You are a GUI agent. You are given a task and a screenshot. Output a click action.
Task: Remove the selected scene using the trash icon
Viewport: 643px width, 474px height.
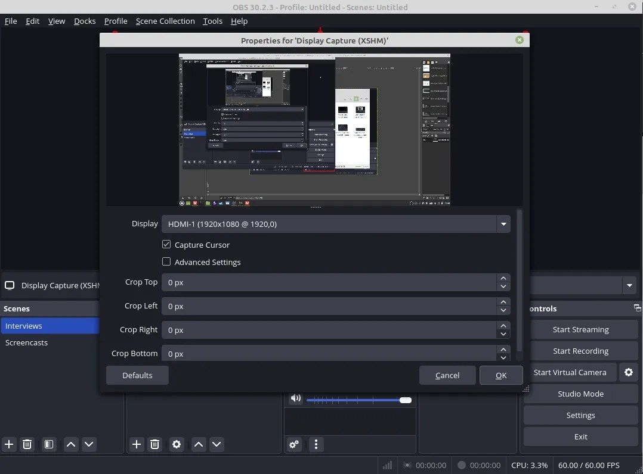pyautogui.click(x=27, y=444)
